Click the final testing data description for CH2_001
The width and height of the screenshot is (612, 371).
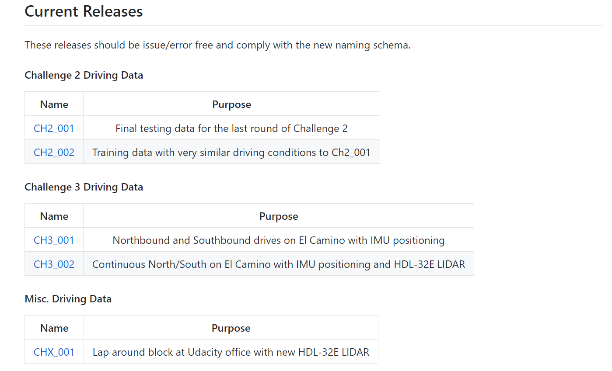[231, 128]
